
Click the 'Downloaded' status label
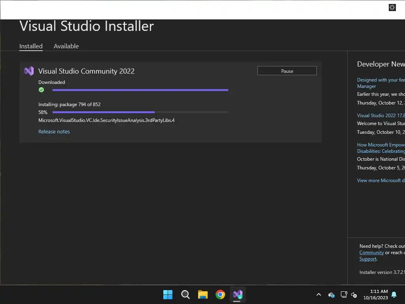click(52, 82)
